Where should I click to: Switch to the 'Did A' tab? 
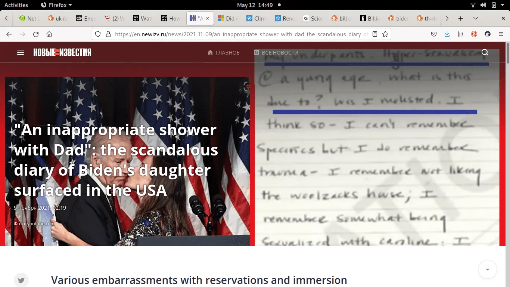228,18
